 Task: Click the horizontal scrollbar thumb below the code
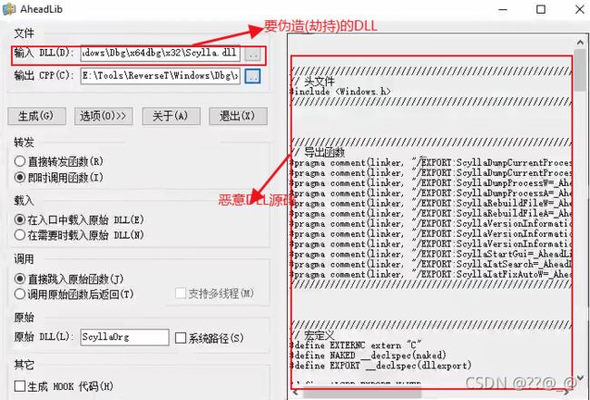coord(362,395)
